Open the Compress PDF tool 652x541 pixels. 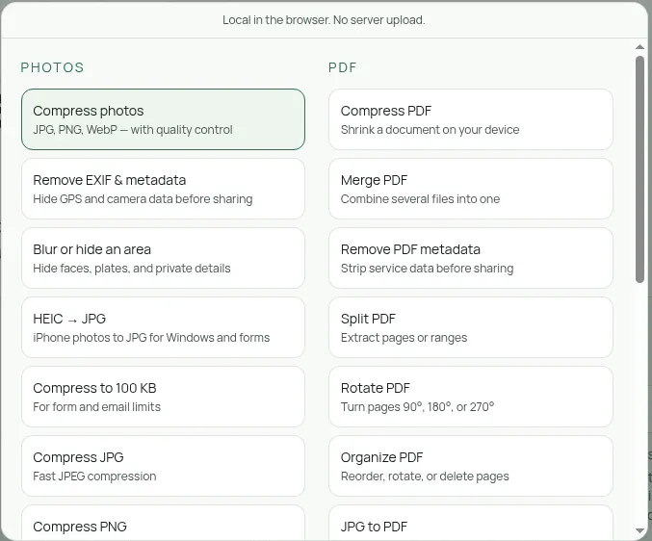pos(471,119)
